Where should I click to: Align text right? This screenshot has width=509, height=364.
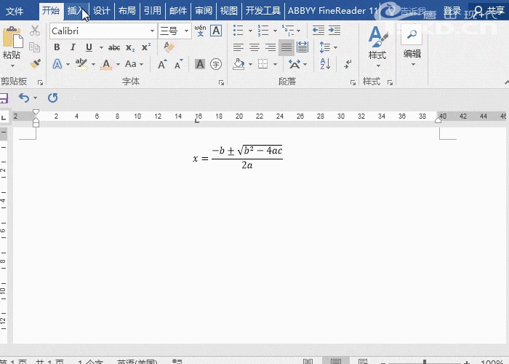[x=270, y=47]
